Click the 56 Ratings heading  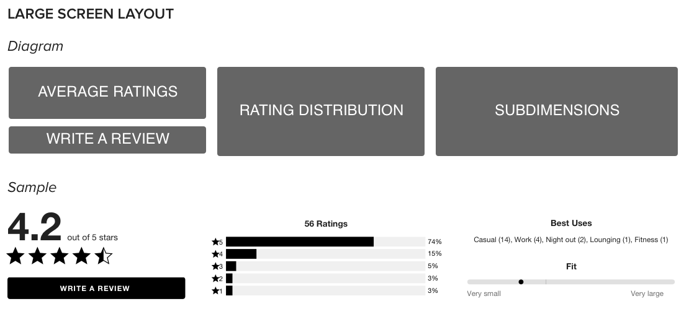coord(326,224)
